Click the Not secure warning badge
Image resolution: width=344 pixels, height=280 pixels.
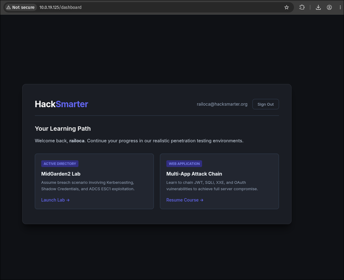tap(21, 7)
